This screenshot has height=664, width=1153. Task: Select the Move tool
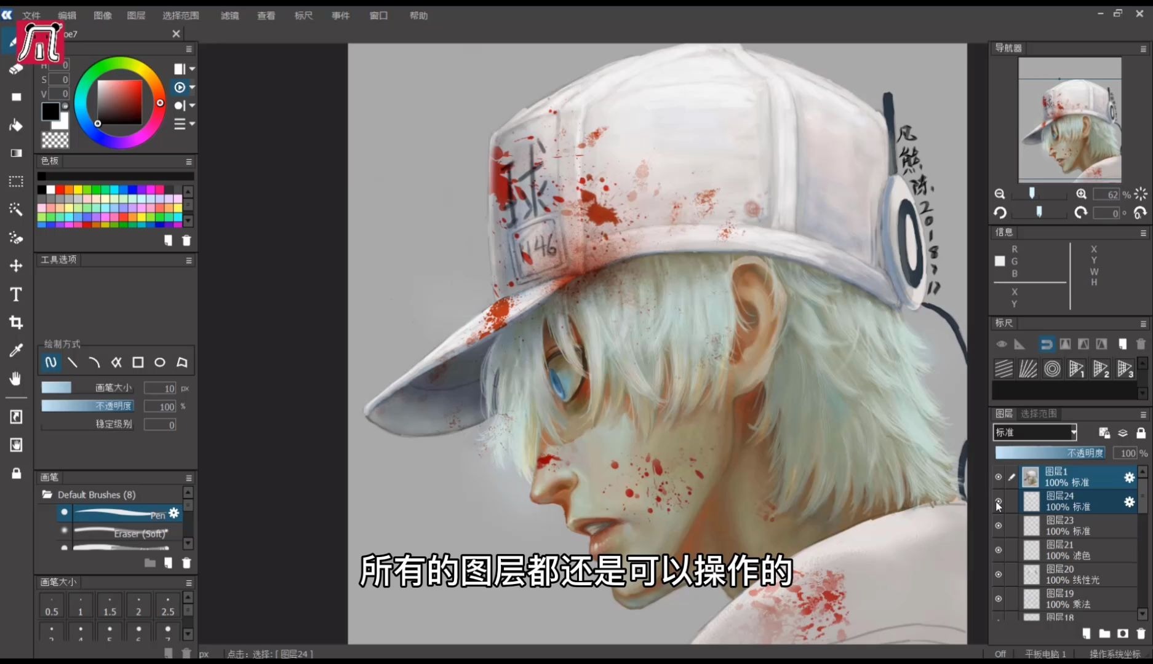point(16,266)
